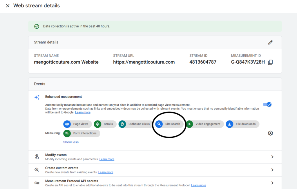Screen dimensions: 297x189
Task: Click the Enhanced measurement sparkle icon
Action: [37, 97]
